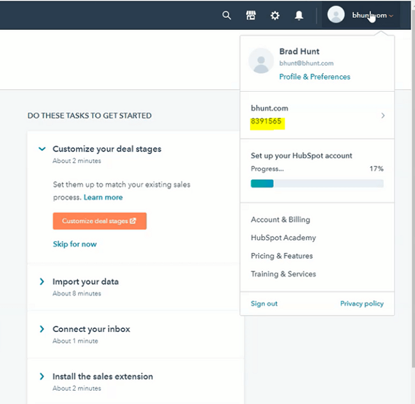The height and width of the screenshot is (404, 415).
Task: Collapse the Customize your deal stages task
Action: point(42,149)
